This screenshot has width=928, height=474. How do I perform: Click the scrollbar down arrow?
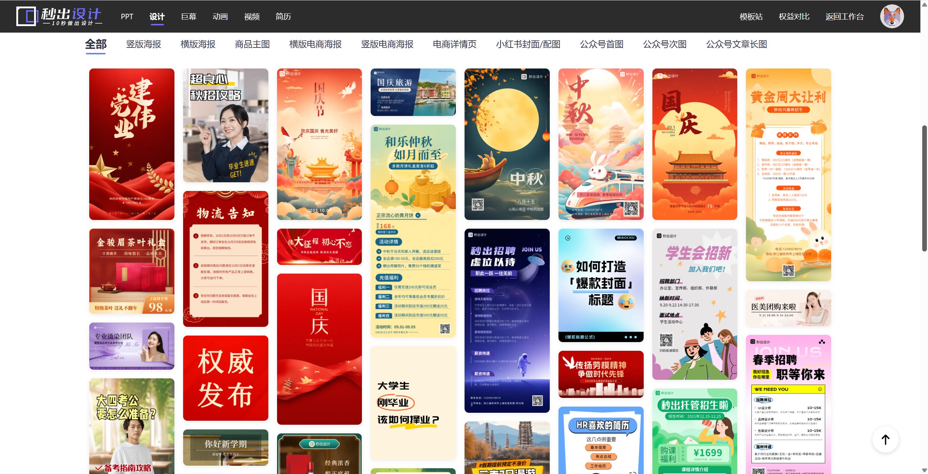tap(924, 470)
